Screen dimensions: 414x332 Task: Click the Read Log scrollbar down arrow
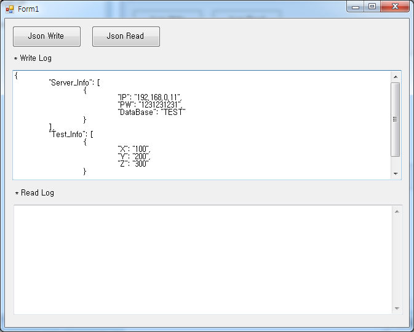point(397,308)
